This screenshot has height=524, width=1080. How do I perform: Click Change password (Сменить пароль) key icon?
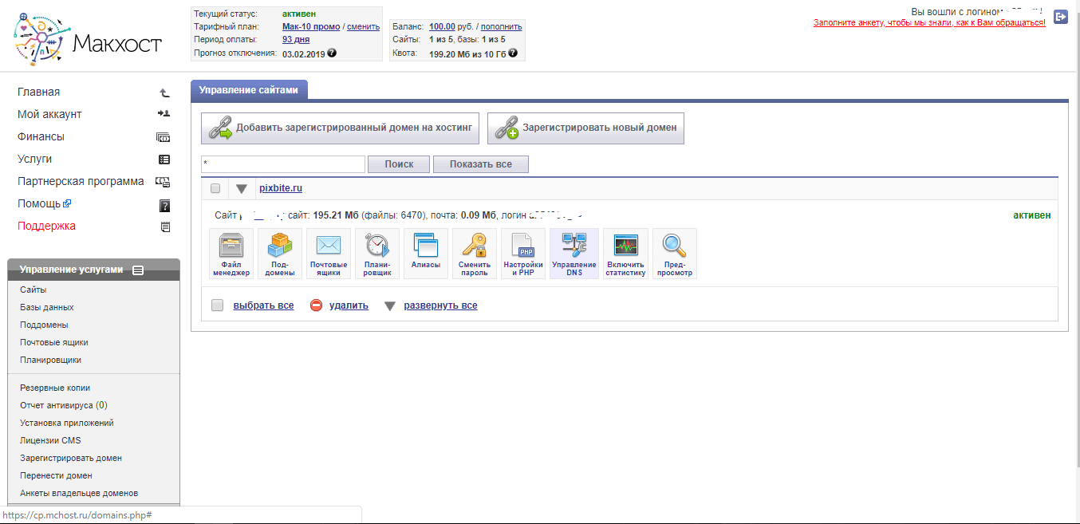(x=475, y=253)
